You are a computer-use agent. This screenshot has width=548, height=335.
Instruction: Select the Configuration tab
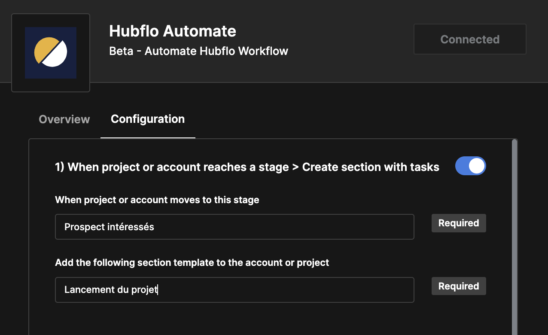(148, 119)
